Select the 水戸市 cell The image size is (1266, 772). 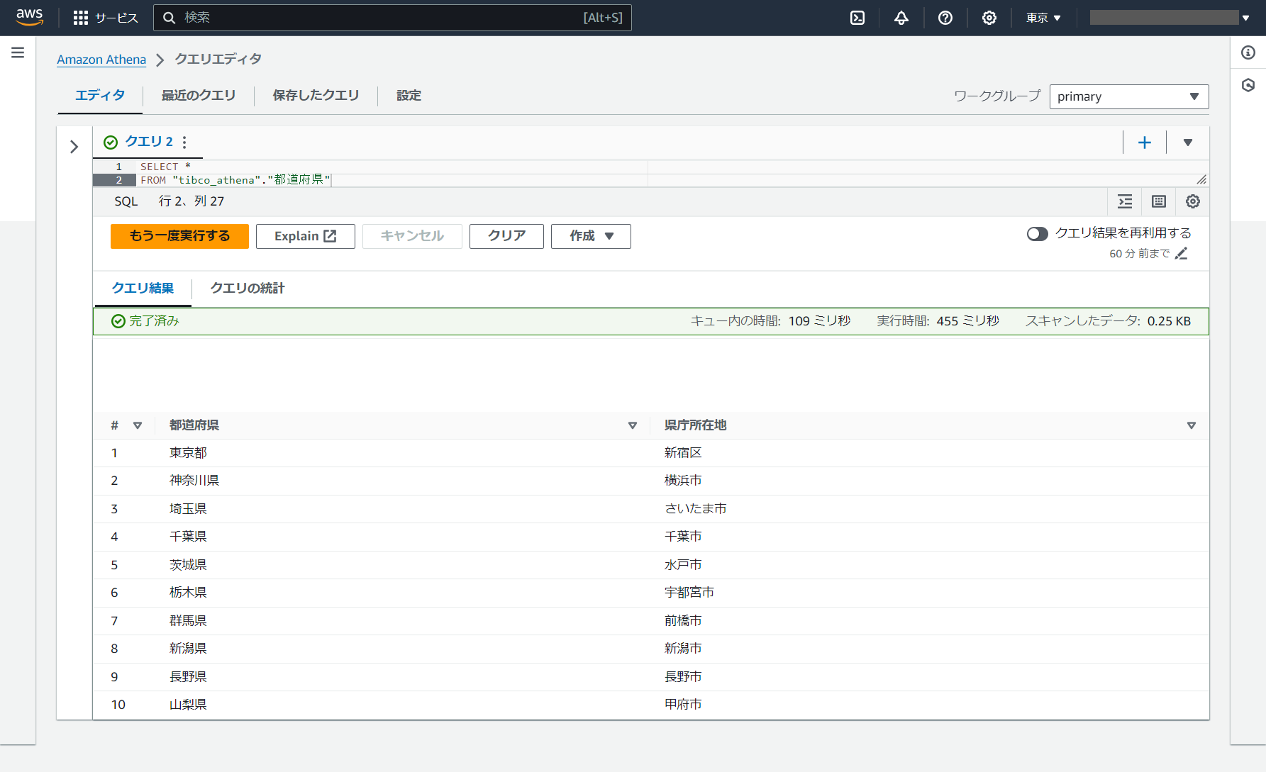[683, 565]
